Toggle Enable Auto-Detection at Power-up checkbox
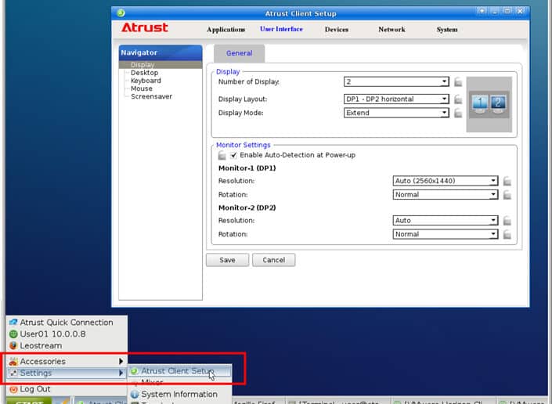The height and width of the screenshot is (404, 552). click(x=234, y=155)
